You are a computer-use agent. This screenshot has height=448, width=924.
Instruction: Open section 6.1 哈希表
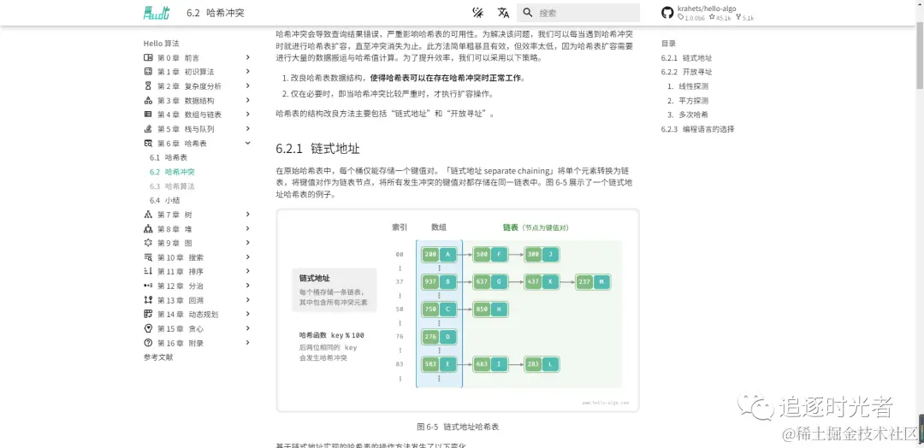pyautogui.click(x=169, y=157)
